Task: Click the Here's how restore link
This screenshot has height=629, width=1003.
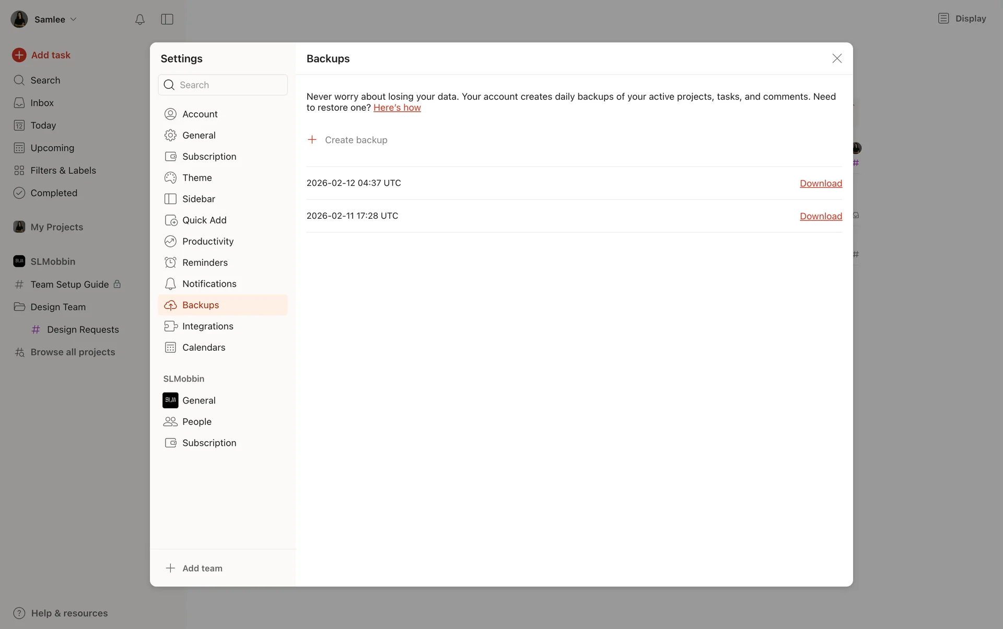Action: click(x=397, y=108)
